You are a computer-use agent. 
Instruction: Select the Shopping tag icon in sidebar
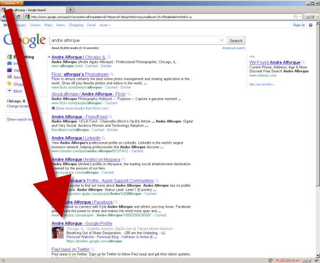tap(10, 84)
